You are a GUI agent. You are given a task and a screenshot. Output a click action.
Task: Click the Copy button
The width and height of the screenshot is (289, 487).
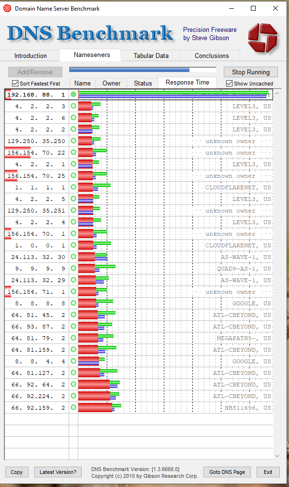pos(17,472)
